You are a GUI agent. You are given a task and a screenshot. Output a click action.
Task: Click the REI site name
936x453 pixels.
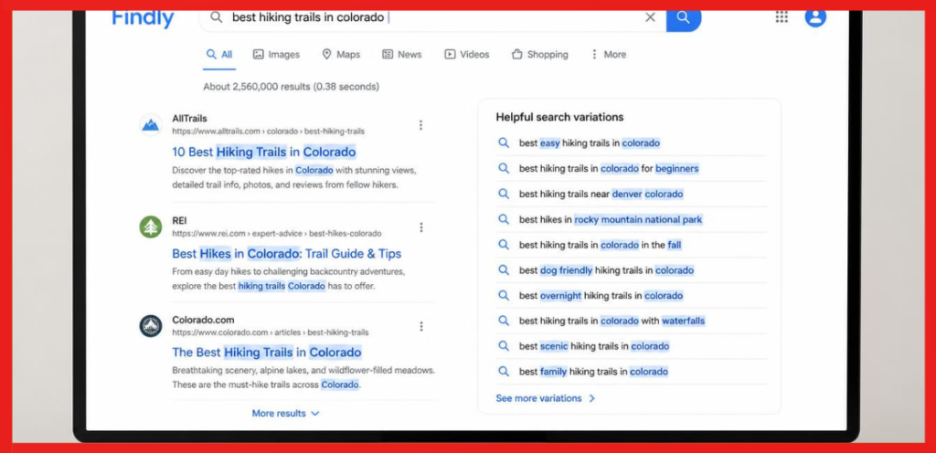point(179,220)
